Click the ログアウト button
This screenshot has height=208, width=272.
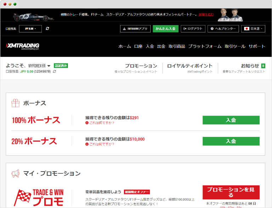193,29
